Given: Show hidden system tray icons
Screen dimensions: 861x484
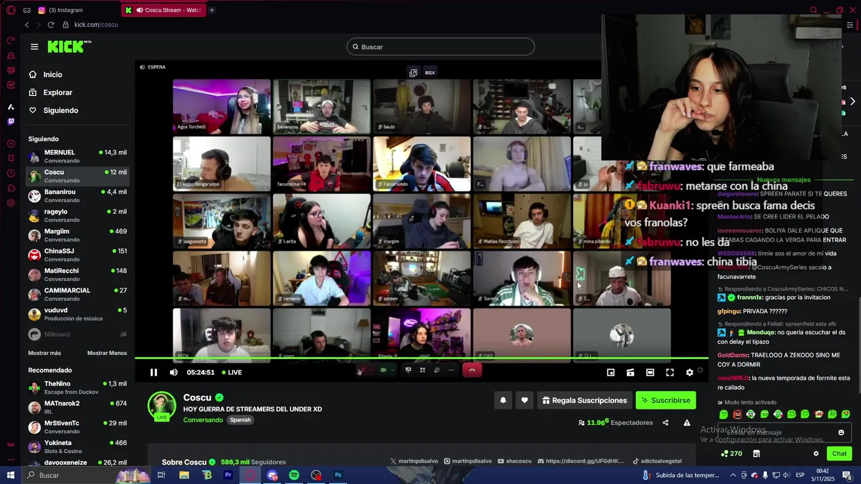Looking at the screenshot, I should click(x=734, y=475).
